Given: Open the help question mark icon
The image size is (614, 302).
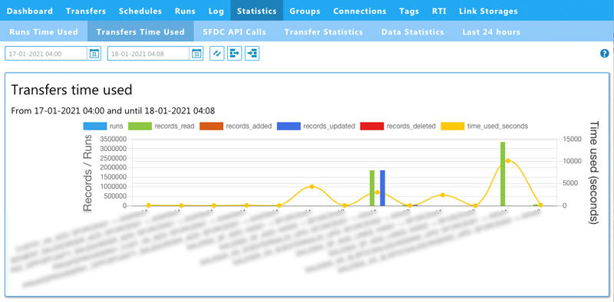Looking at the screenshot, I should tap(604, 54).
